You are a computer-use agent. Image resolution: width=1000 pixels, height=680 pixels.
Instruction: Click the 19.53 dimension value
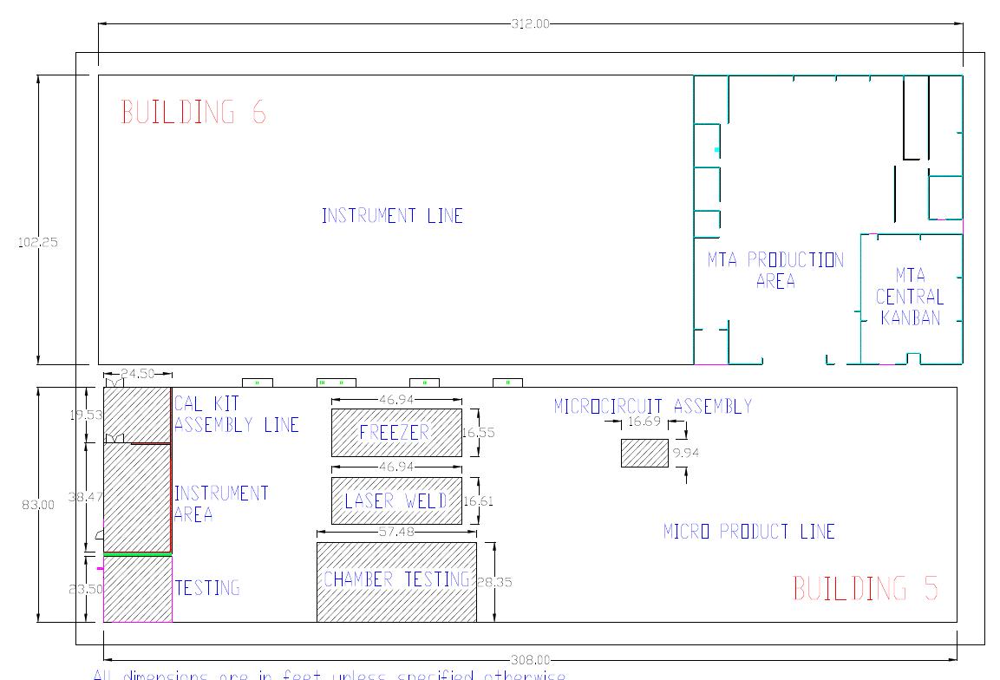(86, 415)
